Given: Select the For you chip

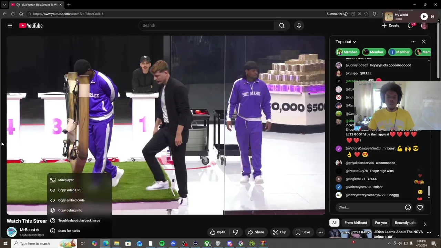Looking at the screenshot, I should pyautogui.click(x=381, y=223).
